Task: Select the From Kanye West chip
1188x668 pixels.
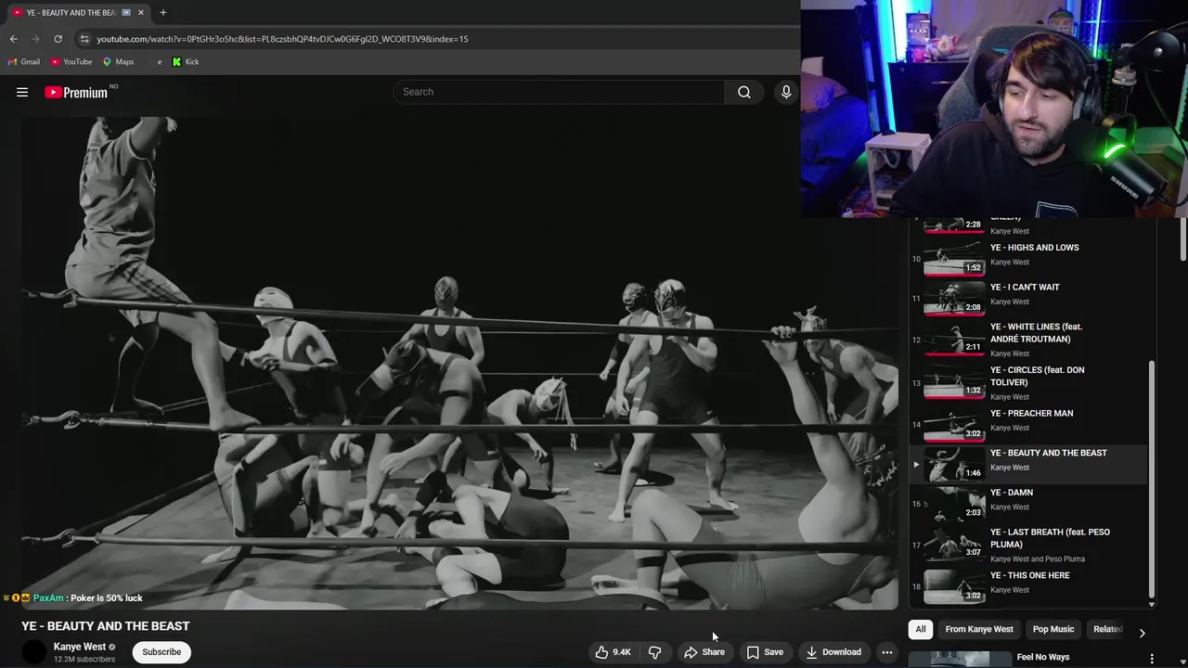Action: click(979, 629)
